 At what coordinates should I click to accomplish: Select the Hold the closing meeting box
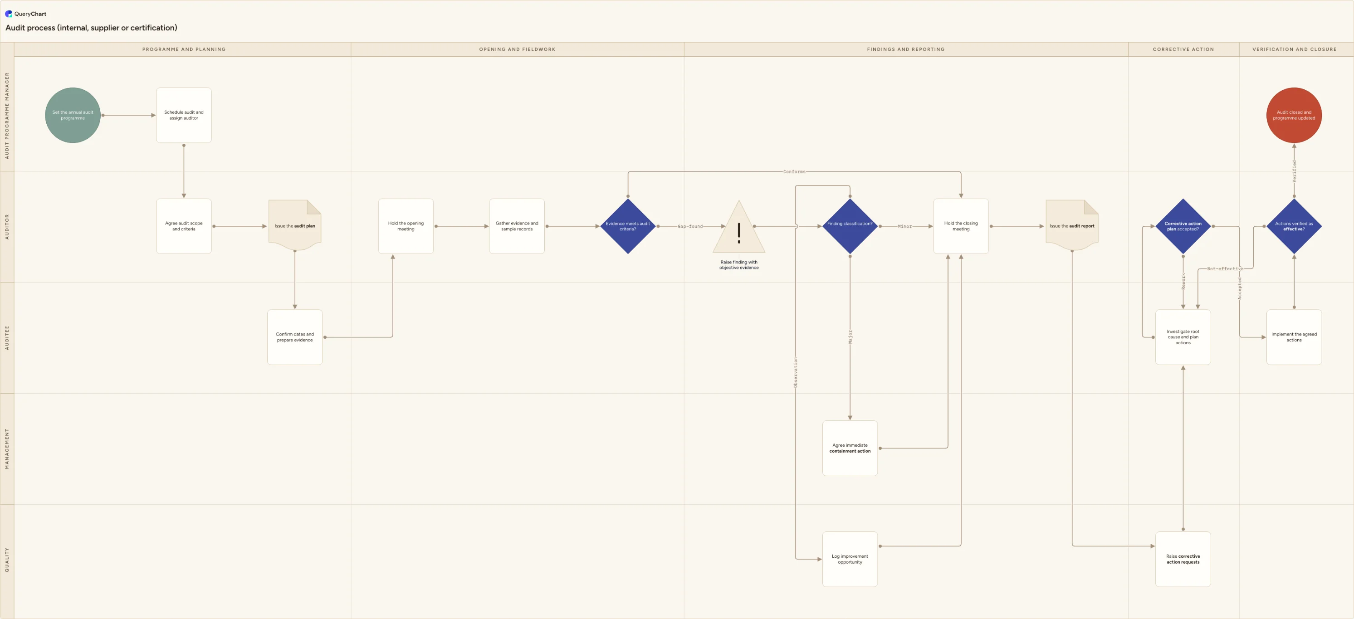(961, 226)
